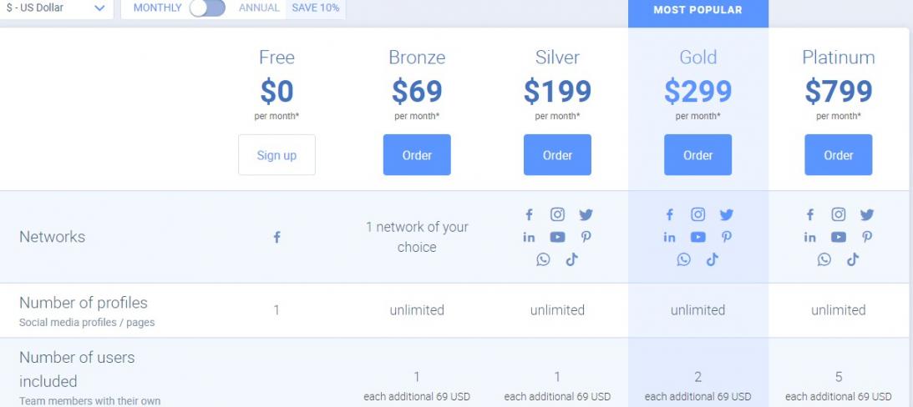This screenshot has width=913, height=407.
Task: Click the YouTube icon in Silver column
Action: pyautogui.click(x=557, y=237)
